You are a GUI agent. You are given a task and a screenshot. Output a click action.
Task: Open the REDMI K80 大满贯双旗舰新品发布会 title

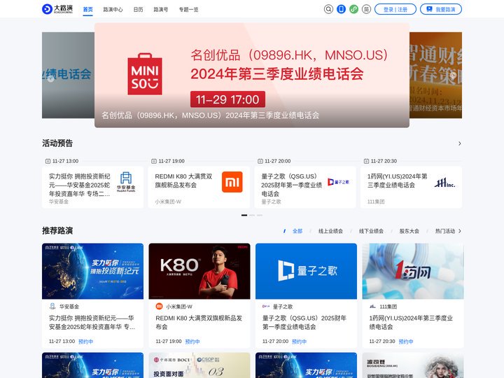click(199, 323)
